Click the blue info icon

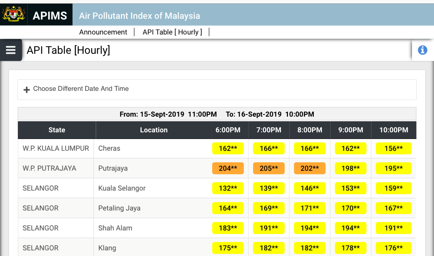(x=422, y=50)
